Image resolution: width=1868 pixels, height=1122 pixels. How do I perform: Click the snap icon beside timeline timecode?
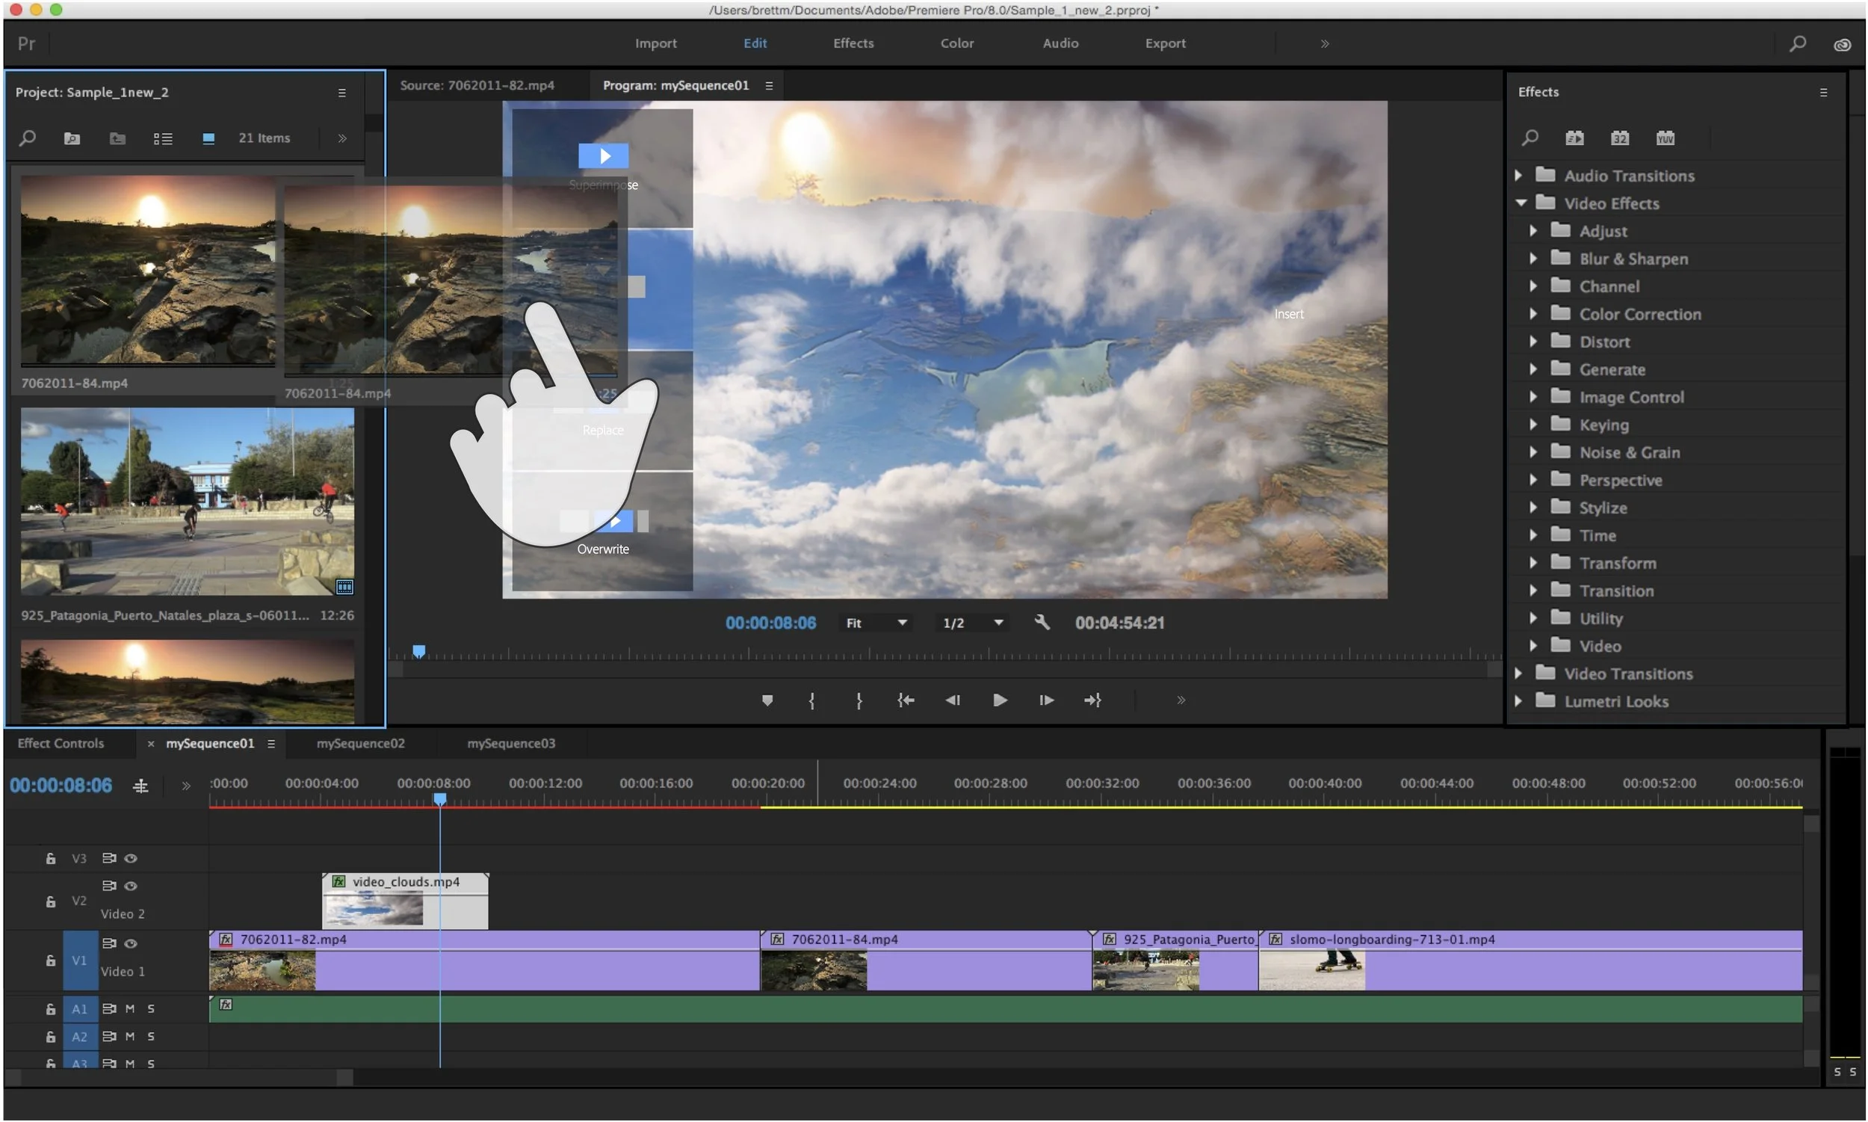pyautogui.click(x=140, y=786)
